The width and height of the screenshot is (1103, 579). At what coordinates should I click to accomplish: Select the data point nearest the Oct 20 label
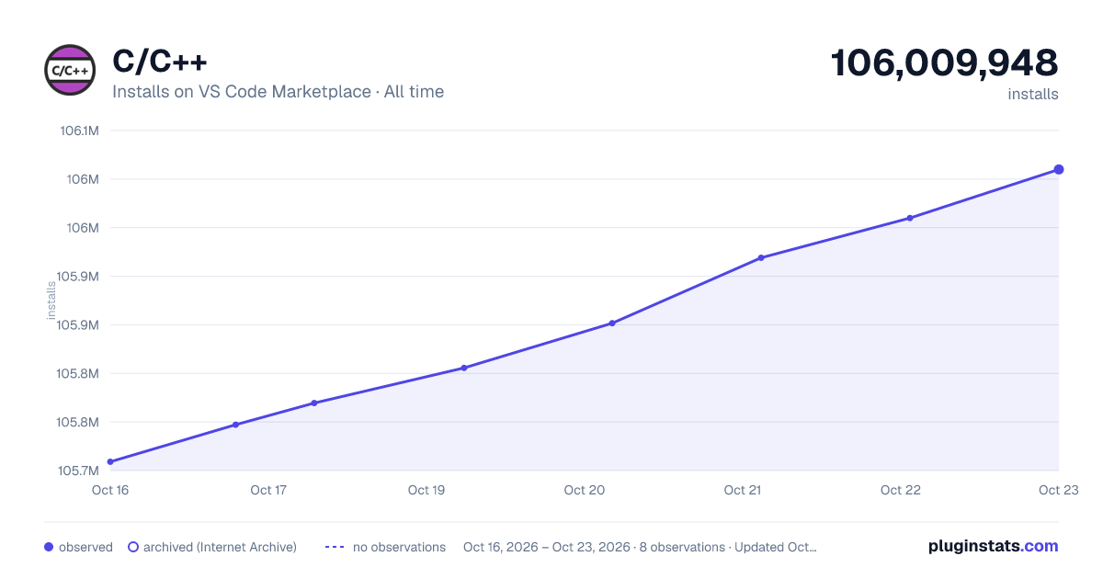pyautogui.click(x=612, y=324)
